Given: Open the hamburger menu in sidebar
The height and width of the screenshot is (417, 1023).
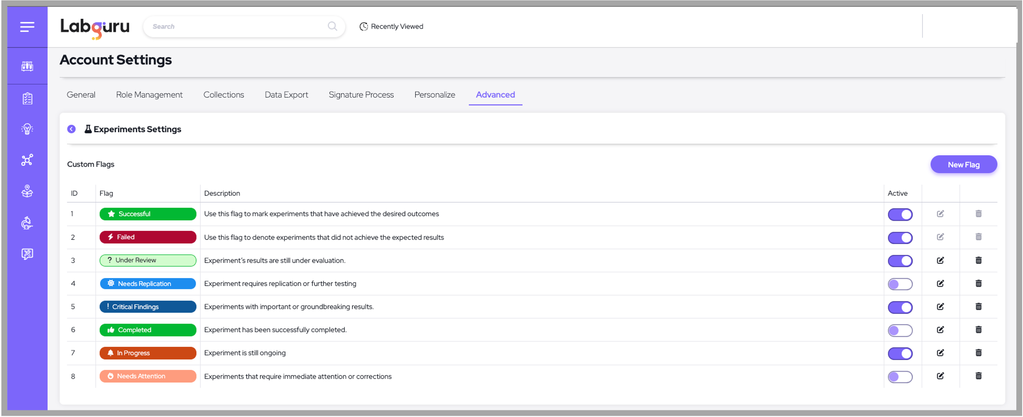Looking at the screenshot, I should (x=27, y=27).
